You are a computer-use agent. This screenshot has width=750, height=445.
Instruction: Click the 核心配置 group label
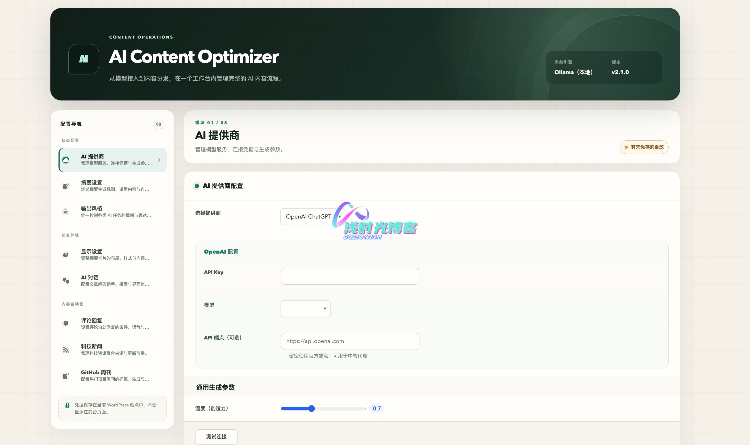[x=70, y=140]
